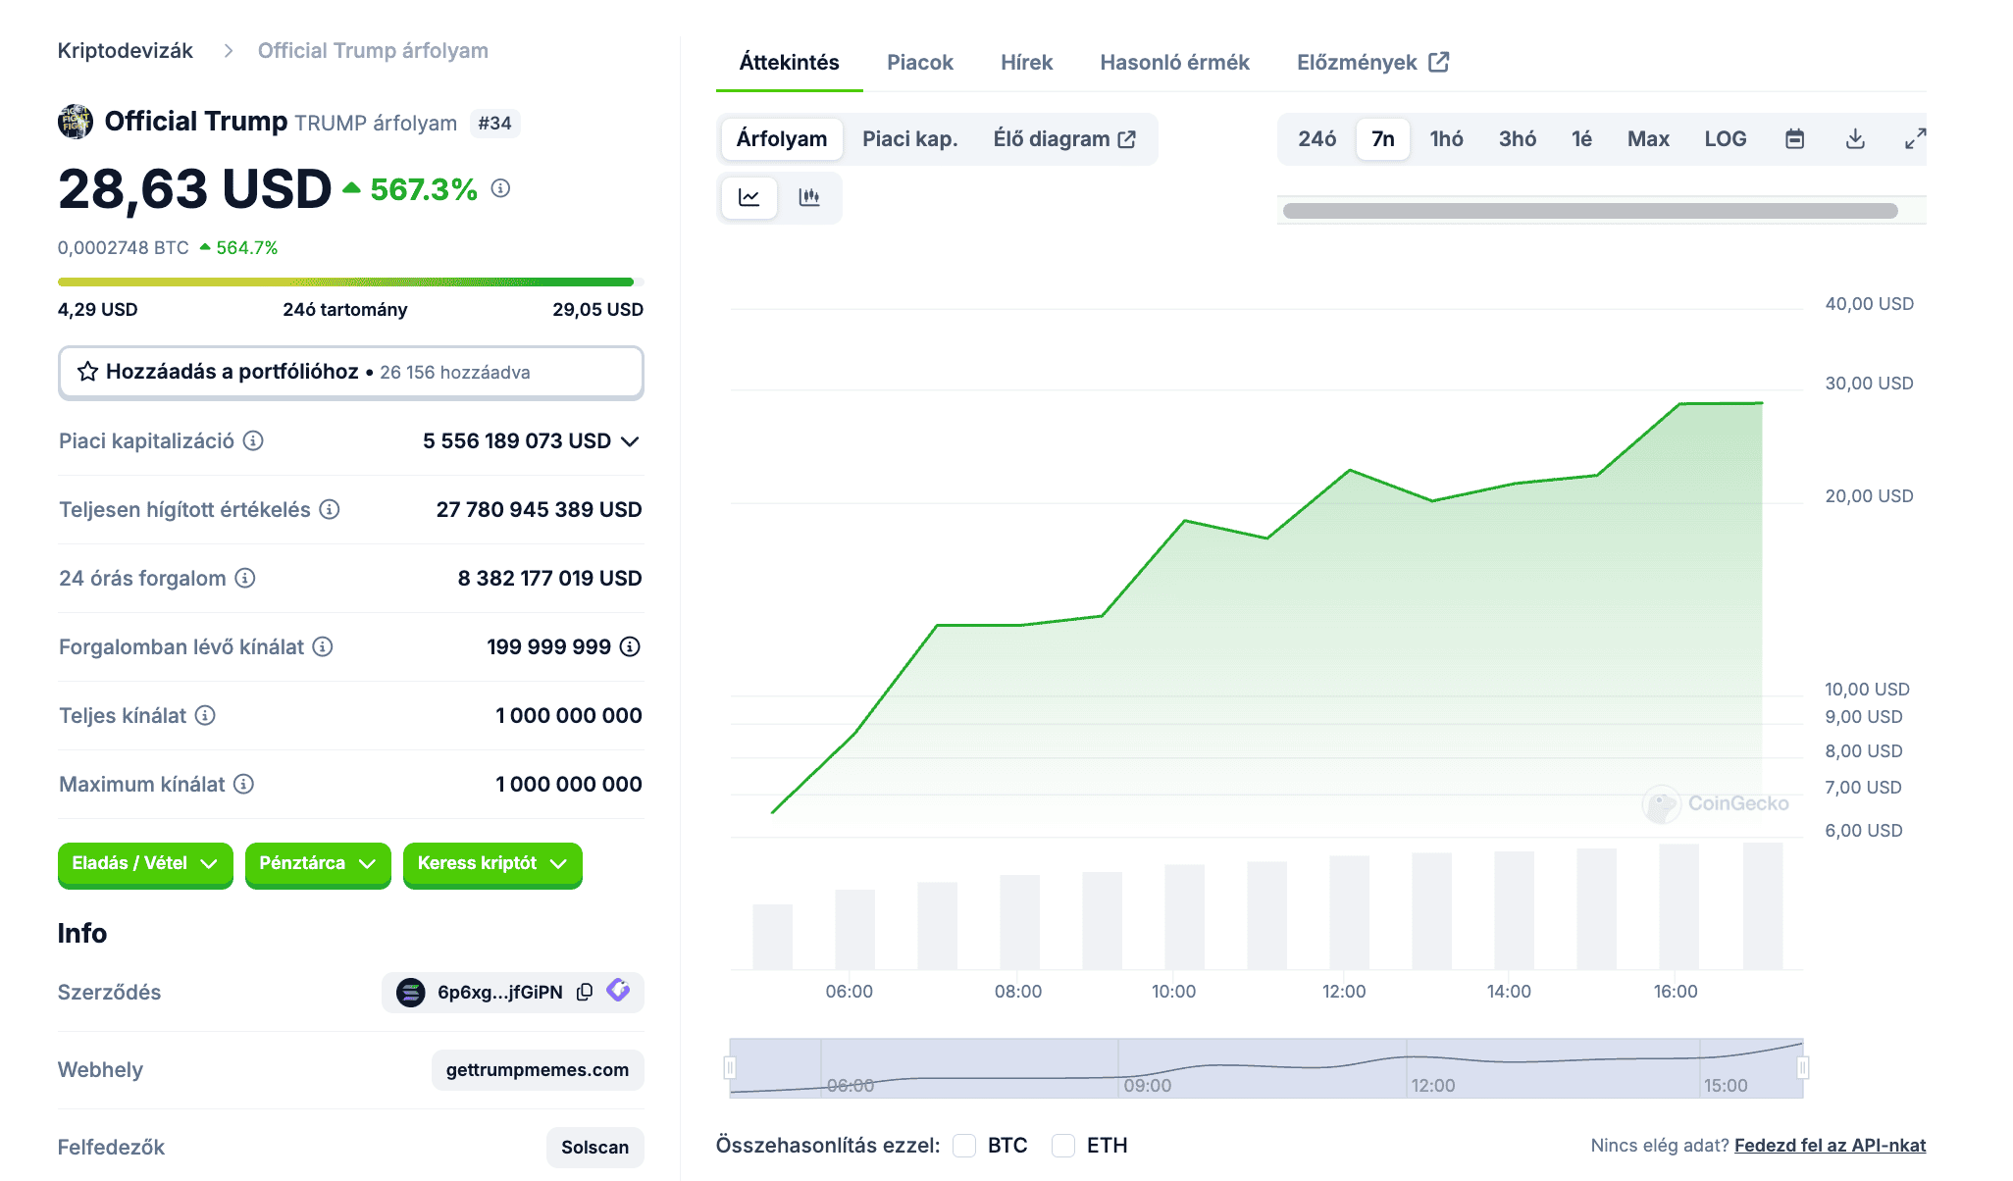Image resolution: width=2013 pixels, height=1181 pixels.
Task: Open the Piacok tab
Action: [920, 63]
